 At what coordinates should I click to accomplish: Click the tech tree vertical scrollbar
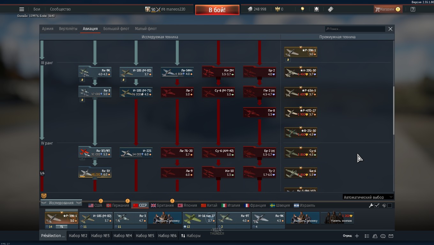(x=393, y=110)
